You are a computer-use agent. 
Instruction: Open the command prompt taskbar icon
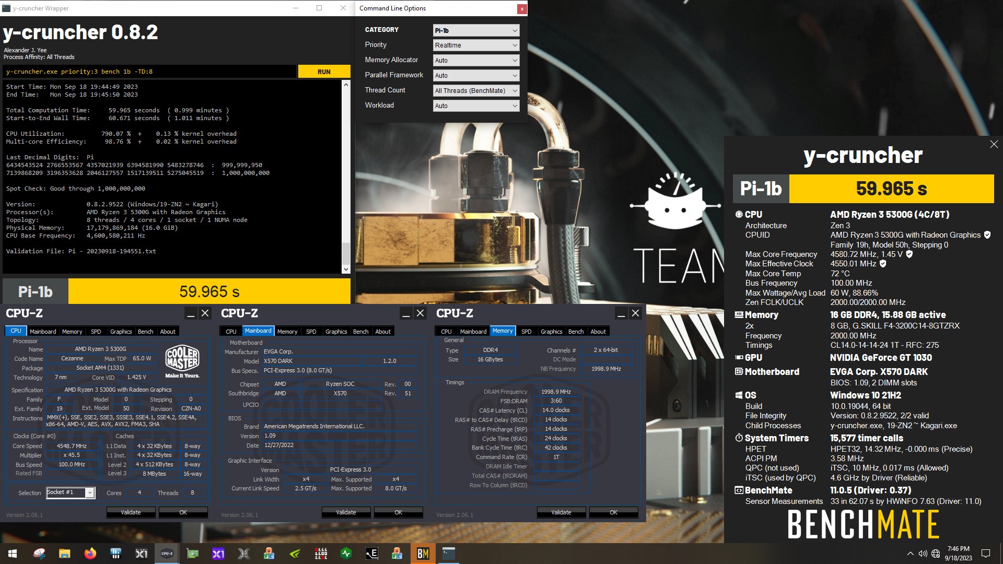(449, 554)
